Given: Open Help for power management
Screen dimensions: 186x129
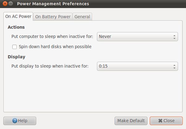Looking at the screenshot, I should (20, 121).
